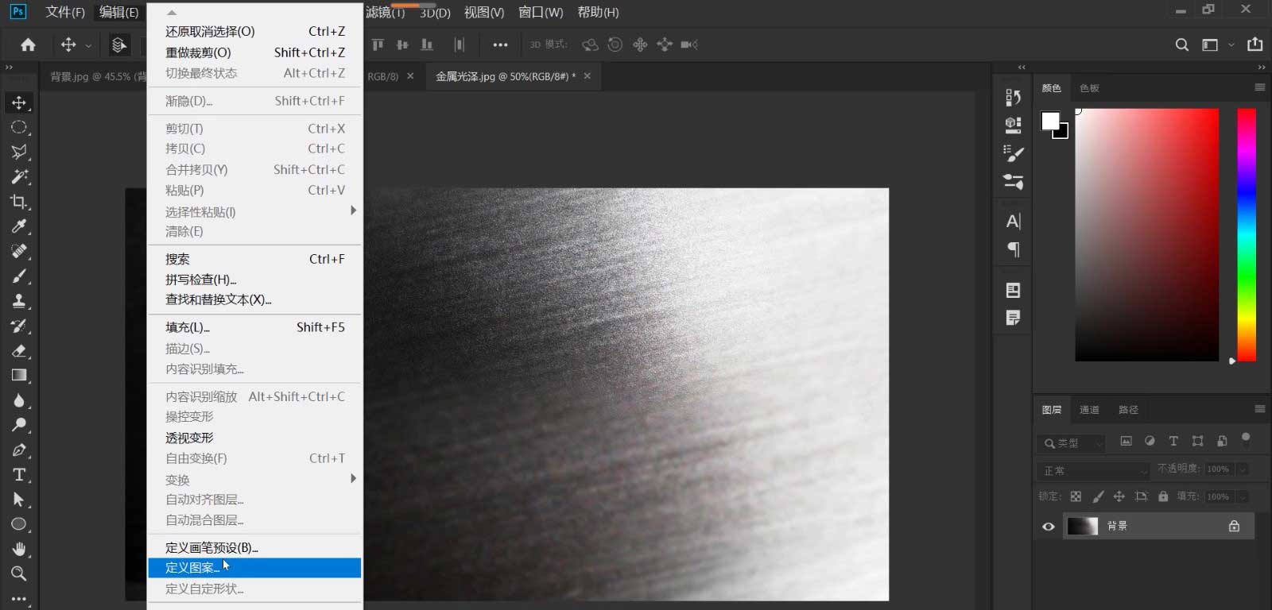
Task: Open the 类型 filter dropdown in Layers
Action: (x=1071, y=443)
